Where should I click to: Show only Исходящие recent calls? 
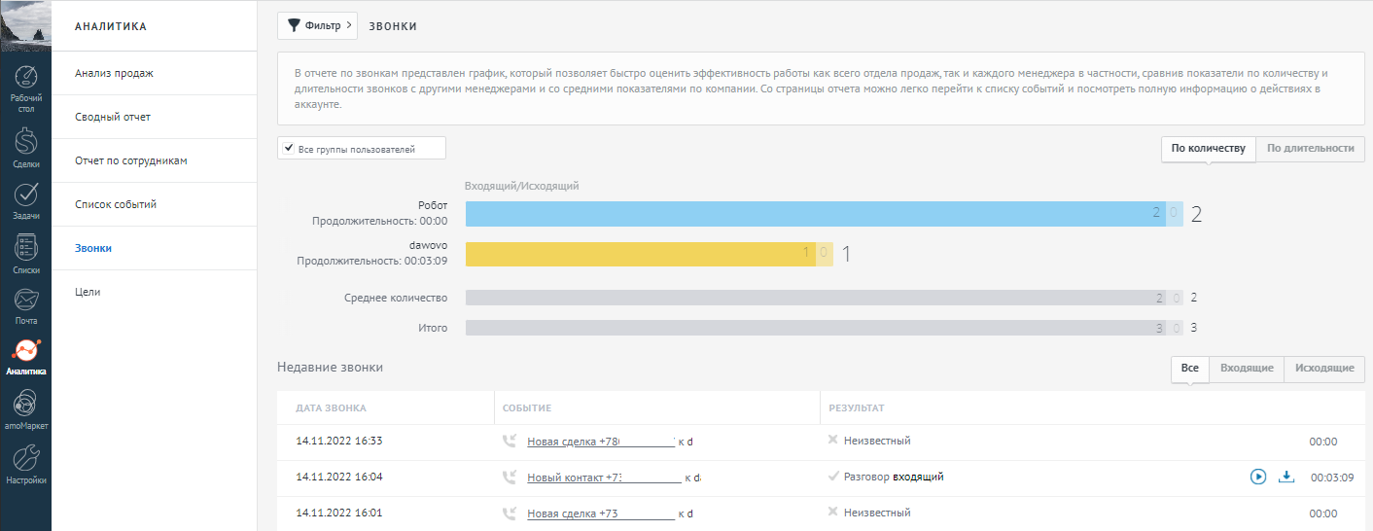[1324, 369]
